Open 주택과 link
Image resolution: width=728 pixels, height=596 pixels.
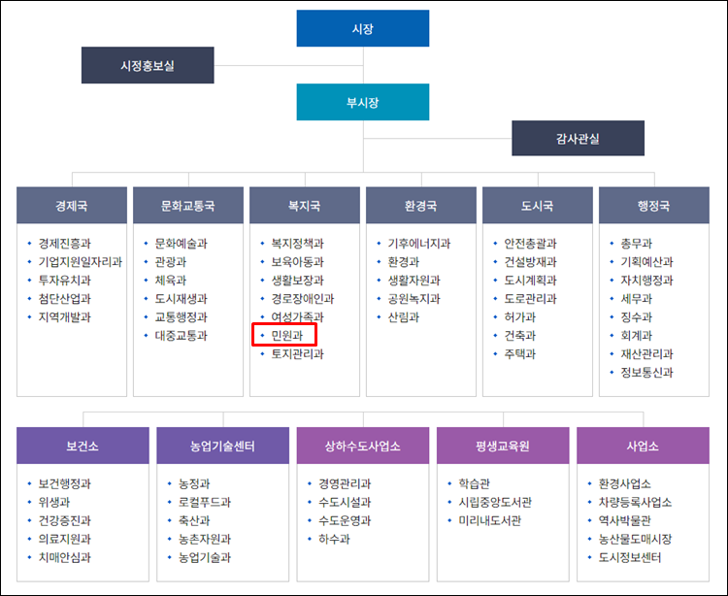click(x=520, y=353)
